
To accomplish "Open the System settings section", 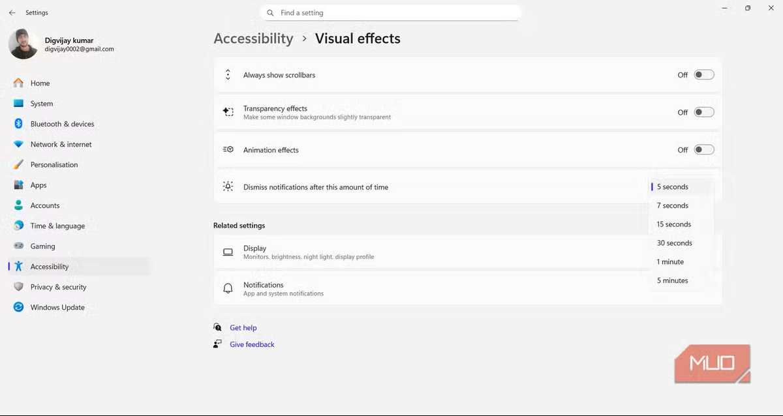I will tap(42, 104).
